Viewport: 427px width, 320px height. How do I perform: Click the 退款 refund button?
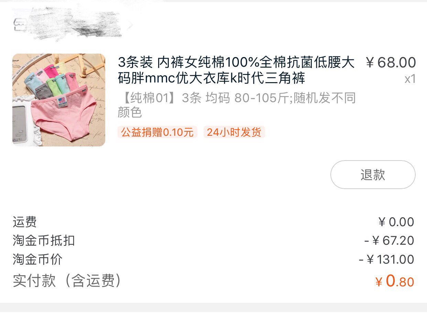pos(373,175)
